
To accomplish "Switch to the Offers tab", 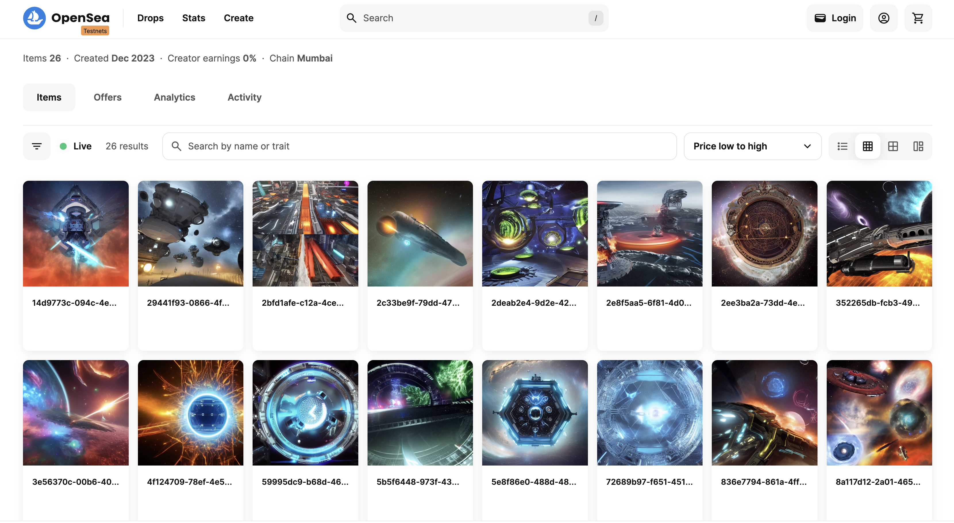I will click(x=107, y=97).
